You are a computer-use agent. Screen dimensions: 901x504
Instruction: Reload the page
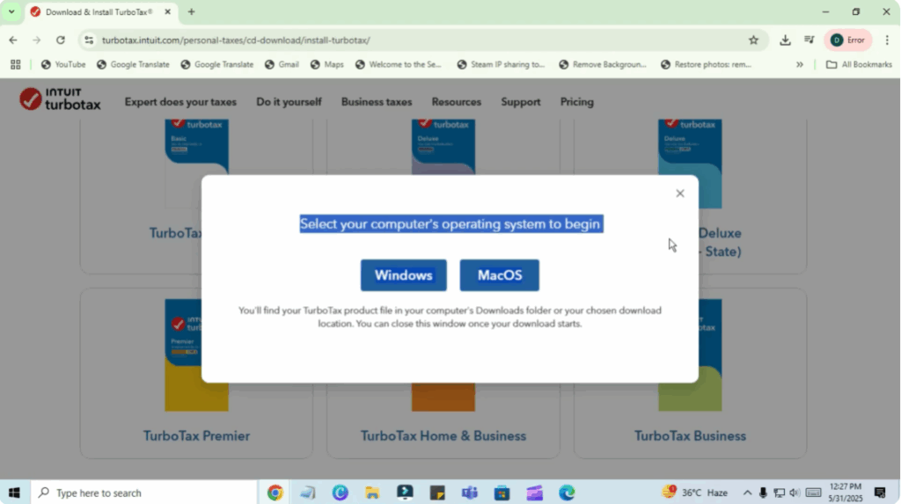pyautogui.click(x=61, y=40)
